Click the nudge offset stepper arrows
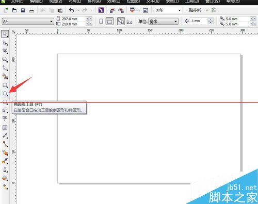 tap(211, 21)
